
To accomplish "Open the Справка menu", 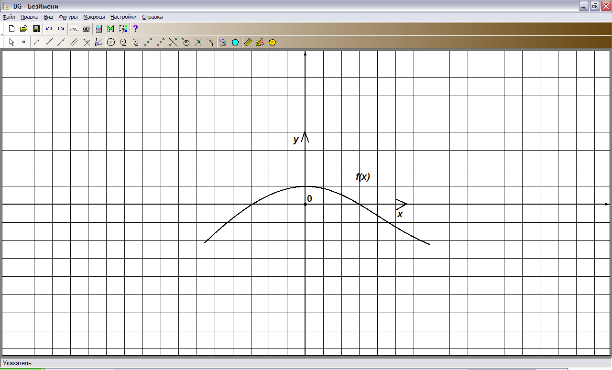I will [x=153, y=17].
